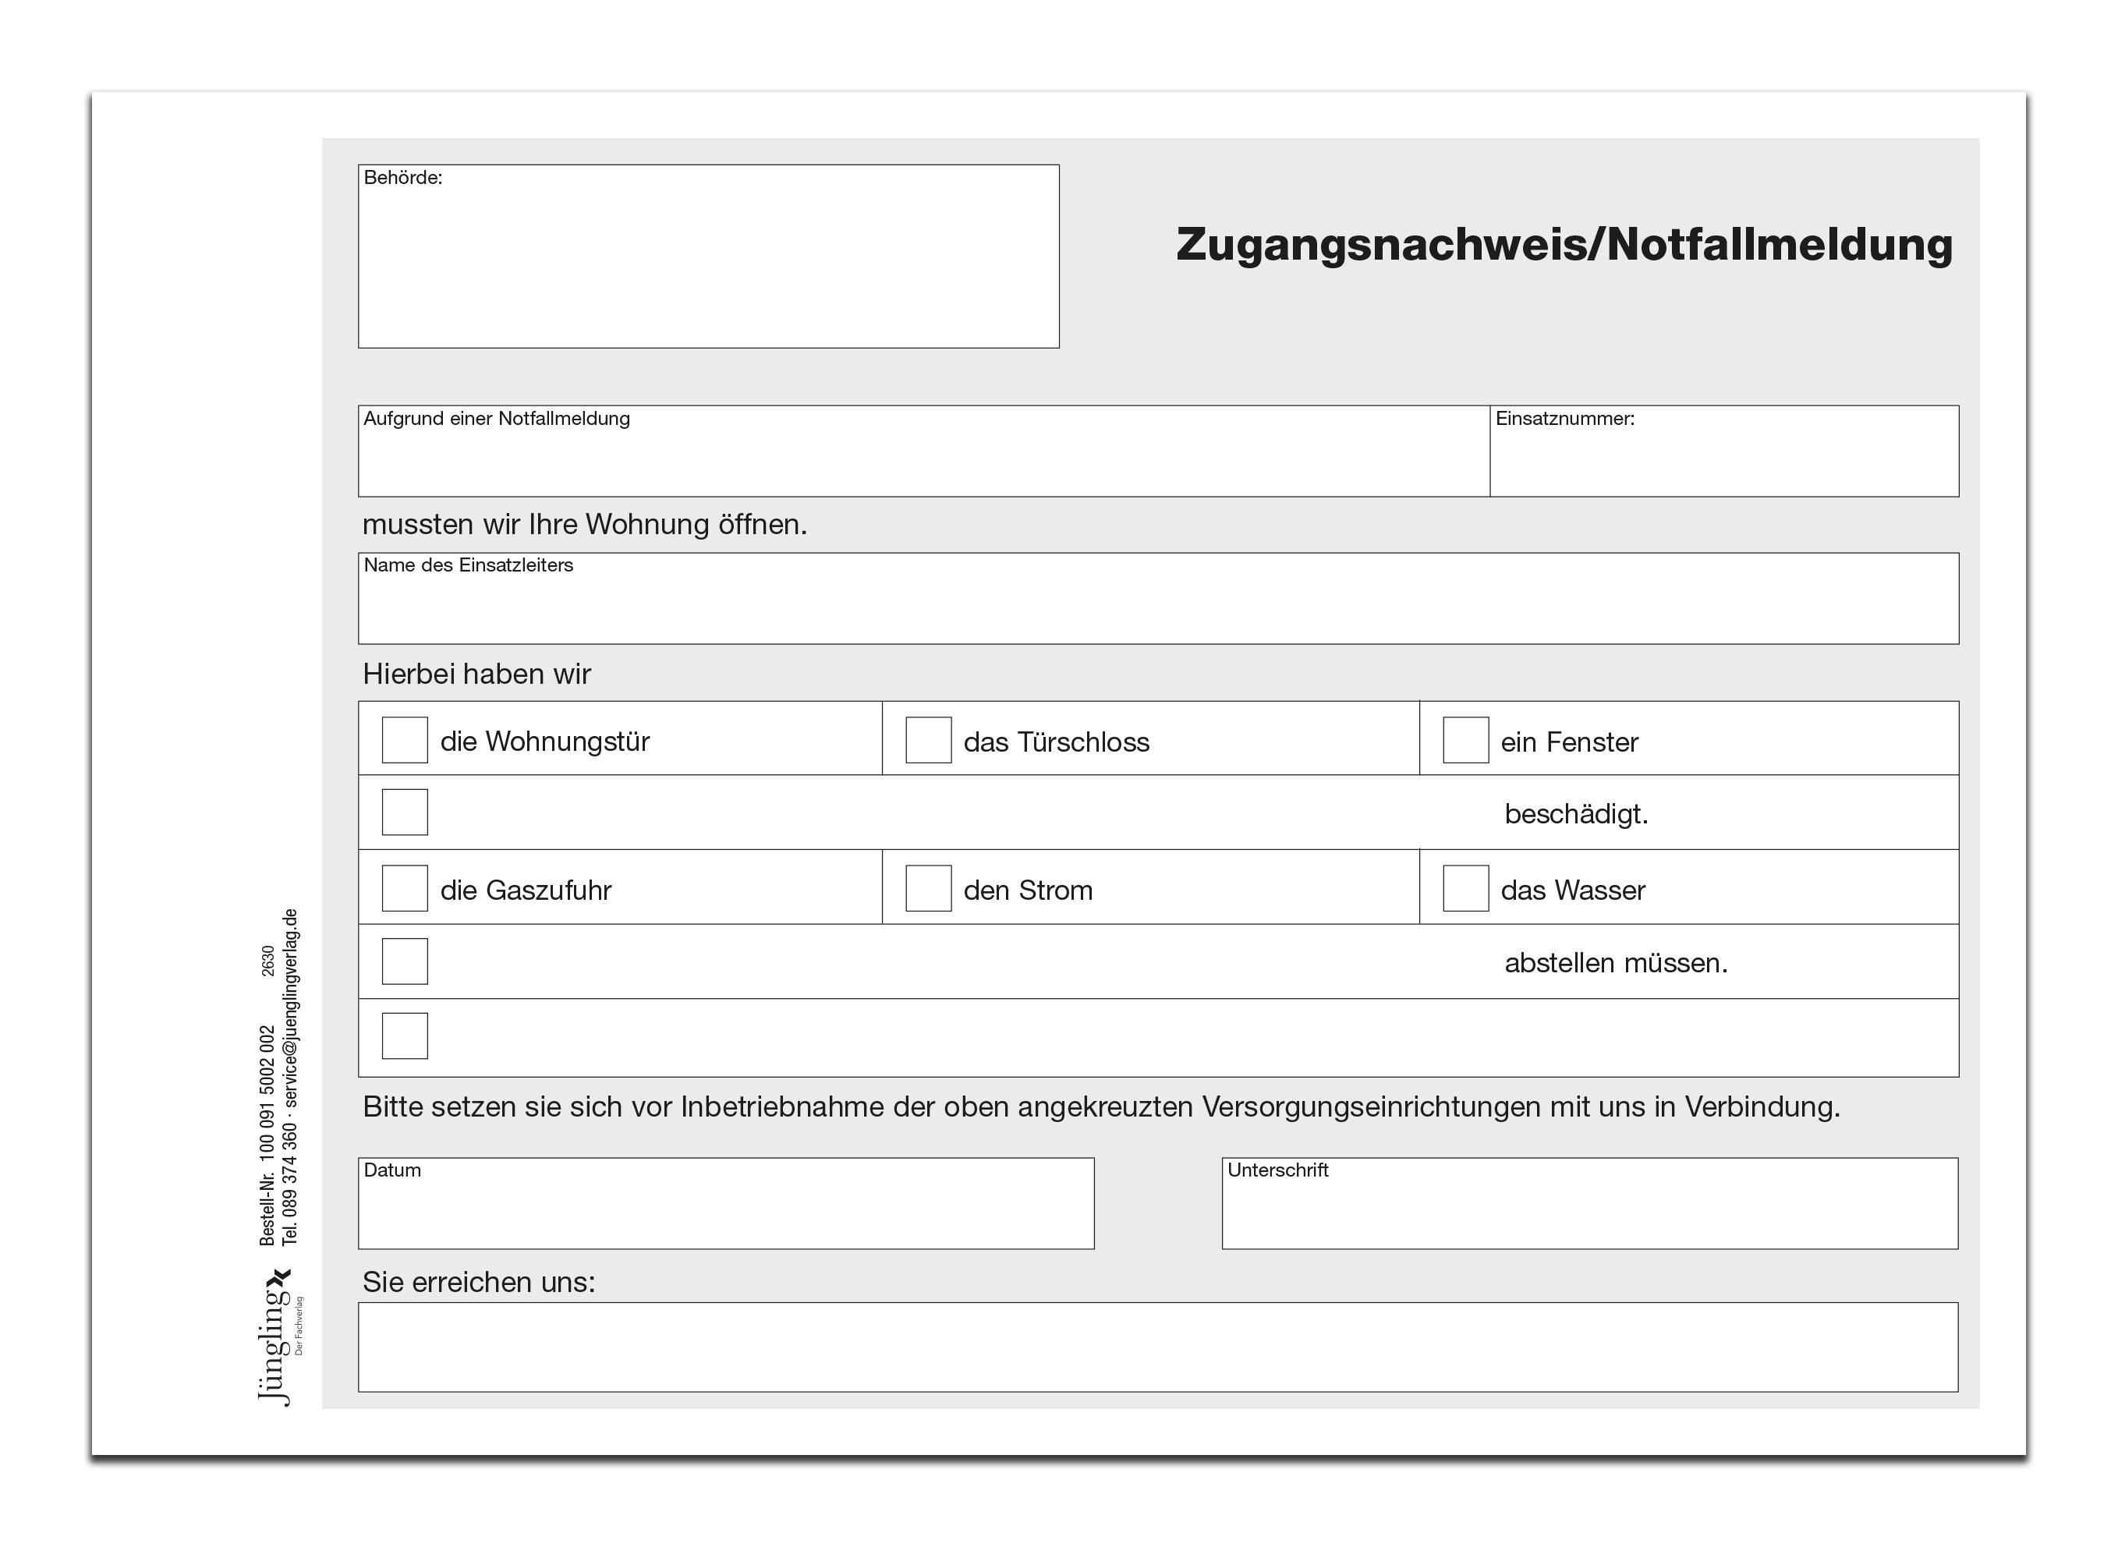2118x1547 pixels.
Task: Tick the 'ein Fenster' checkbox
Action: tap(1465, 740)
